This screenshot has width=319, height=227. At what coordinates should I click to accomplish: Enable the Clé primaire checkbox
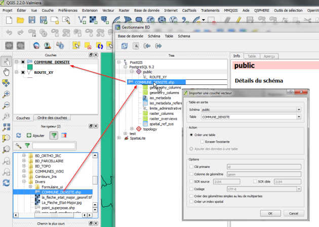click(x=191, y=166)
